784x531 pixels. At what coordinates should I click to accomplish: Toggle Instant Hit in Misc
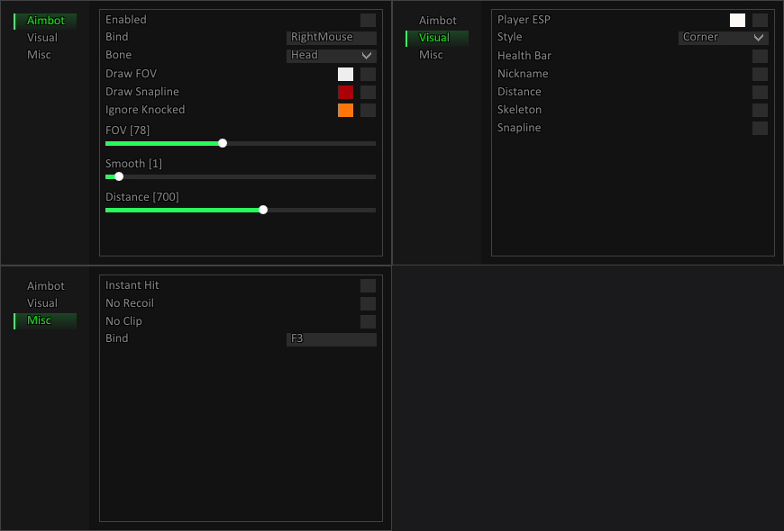pyautogui.click(x=368, y=285)
